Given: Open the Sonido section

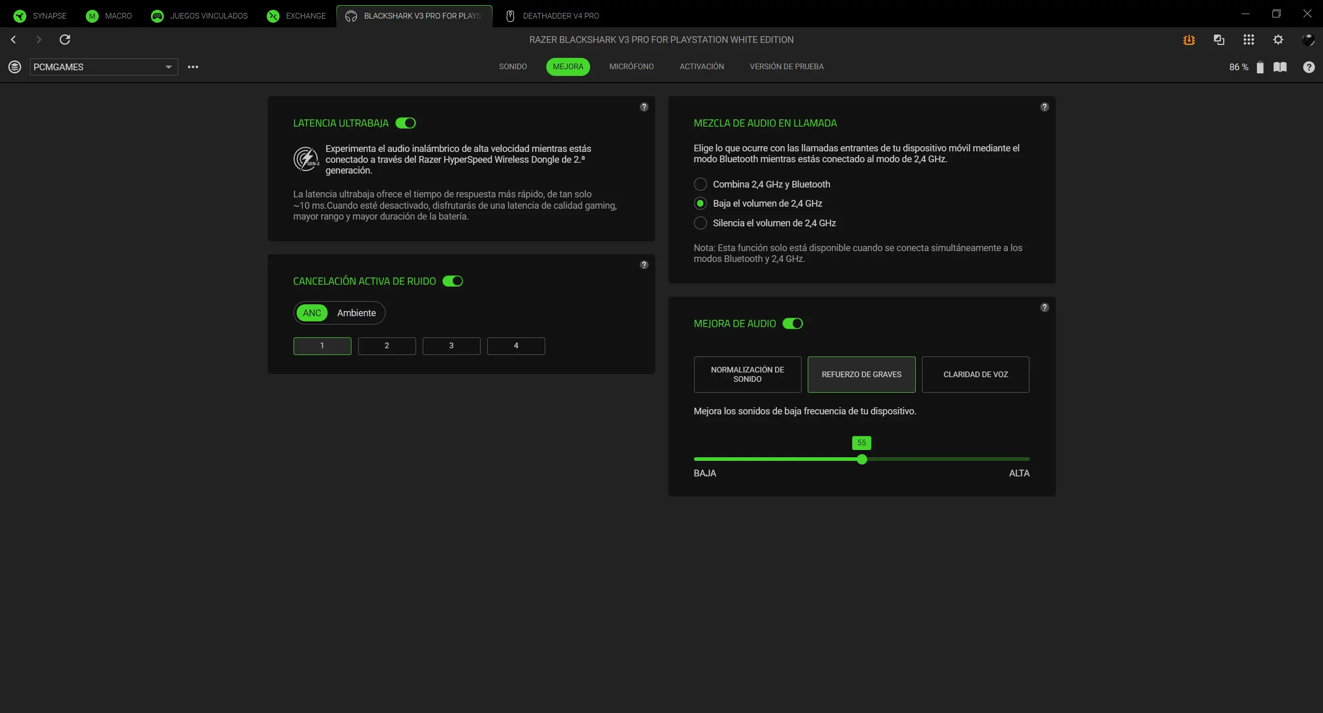Looking at the screenshot, I should click(x=513, y=67).
